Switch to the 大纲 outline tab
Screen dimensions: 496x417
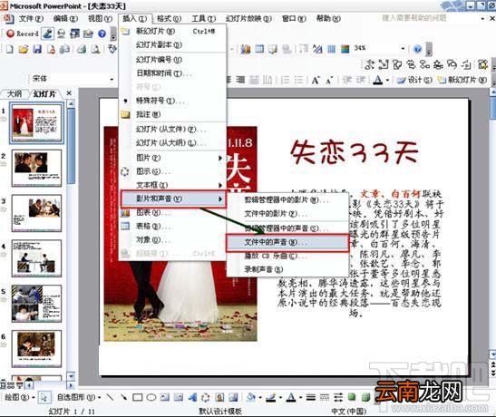pos(15,94)
